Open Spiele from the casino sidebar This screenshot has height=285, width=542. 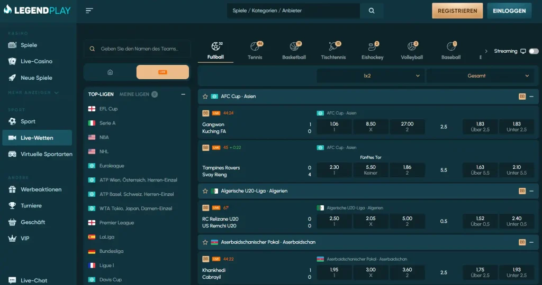pyautogui.click(x=29, y=45)
